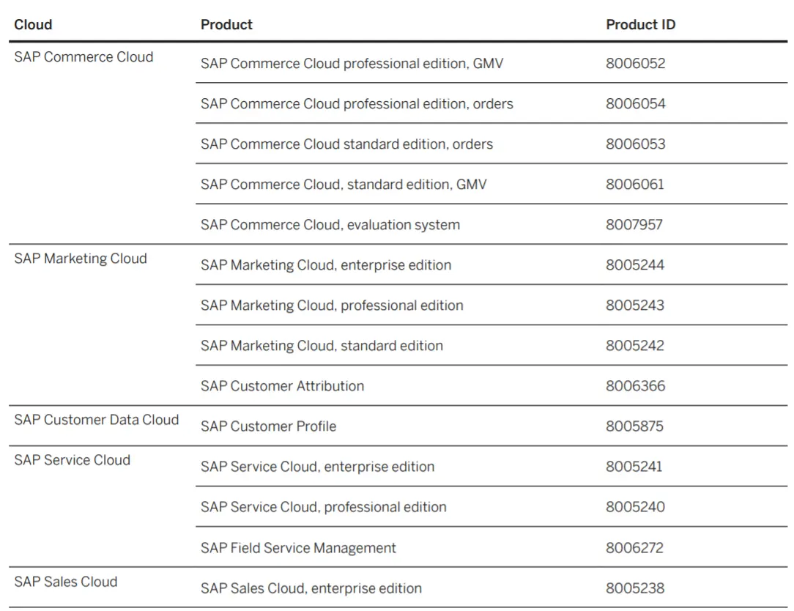Click SAP Sales Cloud, enterprise edition
Screen dimensions: 794x611
[311, 588]
